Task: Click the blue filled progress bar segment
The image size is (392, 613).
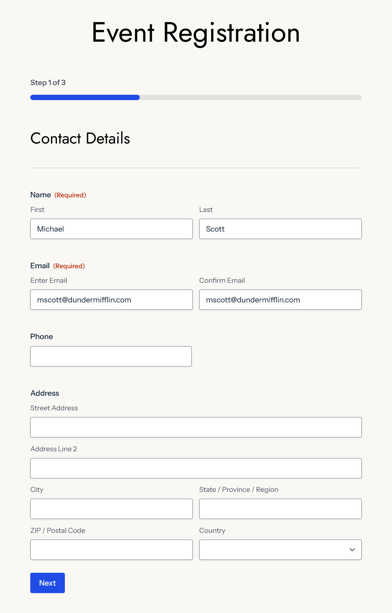Action: pos(85,97)
